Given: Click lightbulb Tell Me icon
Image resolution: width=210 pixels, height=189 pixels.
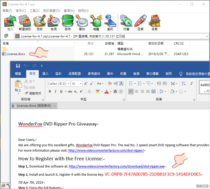Looking at the screenshot, I should (x=181, y=74).
